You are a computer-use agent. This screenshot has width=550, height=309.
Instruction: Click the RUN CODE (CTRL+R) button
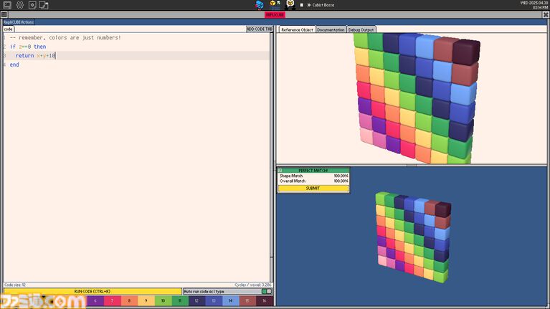(93, 292)
